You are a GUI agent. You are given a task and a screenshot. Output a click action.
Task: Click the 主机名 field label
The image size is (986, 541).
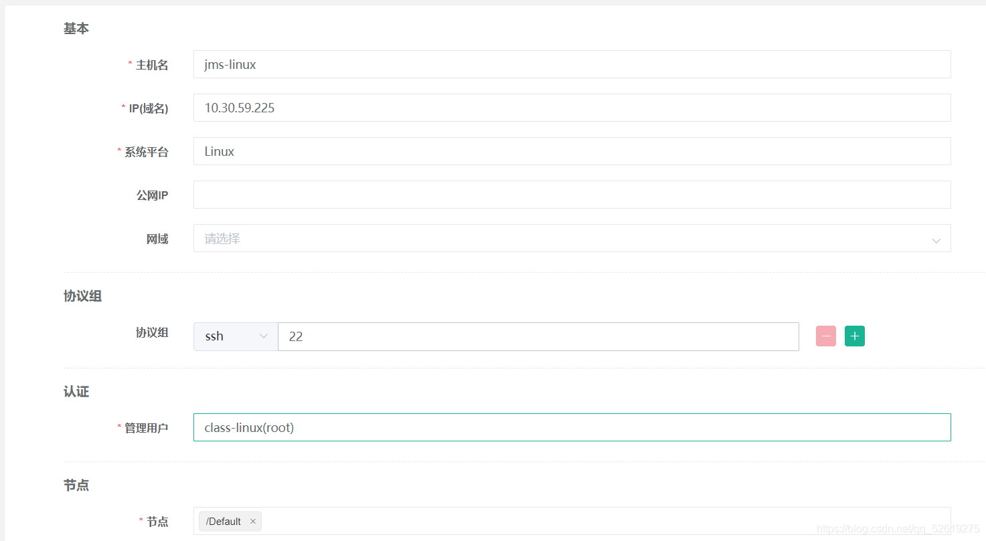pos(152,65)
